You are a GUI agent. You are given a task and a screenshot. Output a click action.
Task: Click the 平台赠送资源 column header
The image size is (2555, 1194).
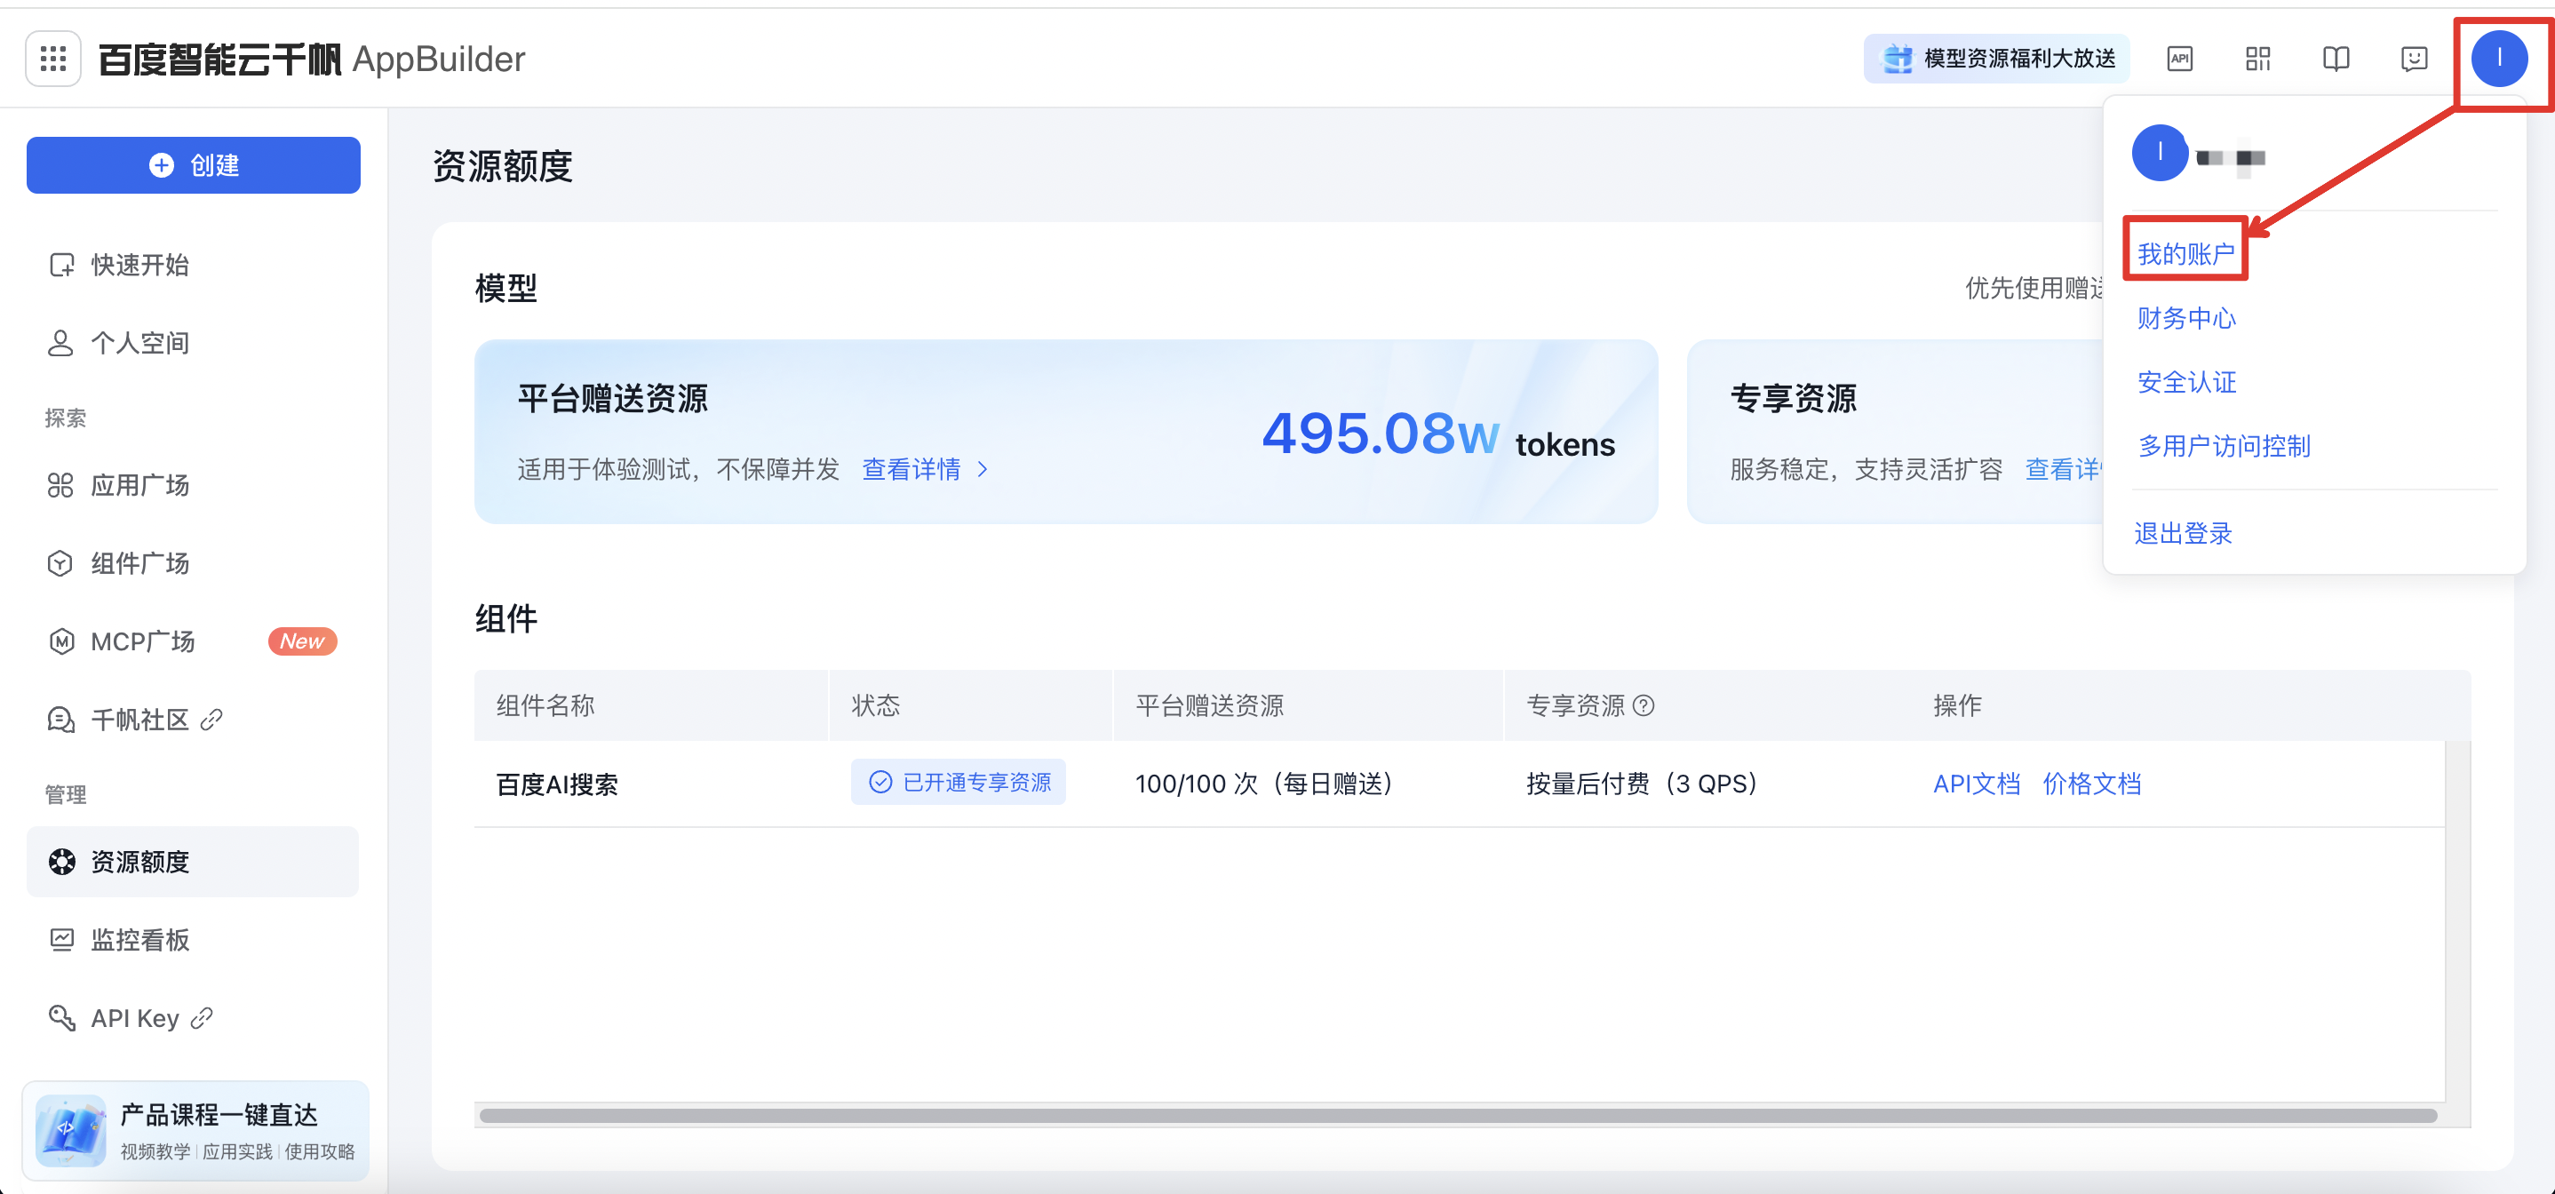[x=1208, y=705]
